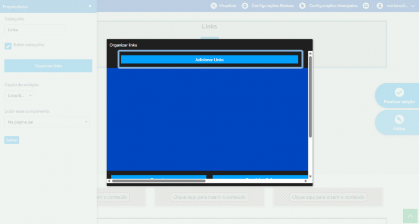Click the scroll left arrow in dialog
Viewport: 420px width, 224px height.
click(109, 181)
